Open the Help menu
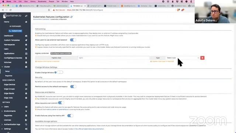The height and width of the screenshot is (133, 236). [72, 1]
